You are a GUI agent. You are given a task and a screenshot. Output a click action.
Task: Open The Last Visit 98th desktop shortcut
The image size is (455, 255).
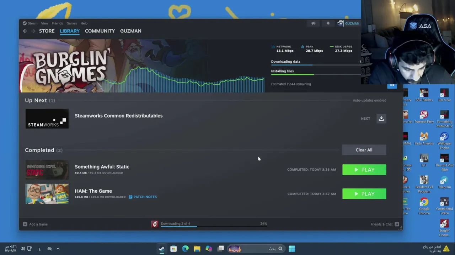click(444, 163)
